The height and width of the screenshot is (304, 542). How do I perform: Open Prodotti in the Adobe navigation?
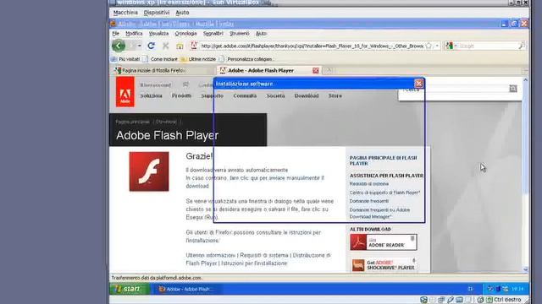pos(181,95)
